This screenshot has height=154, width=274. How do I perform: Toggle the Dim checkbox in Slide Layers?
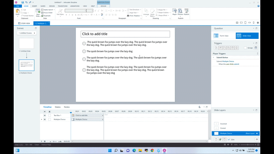(x=229, y=139)
